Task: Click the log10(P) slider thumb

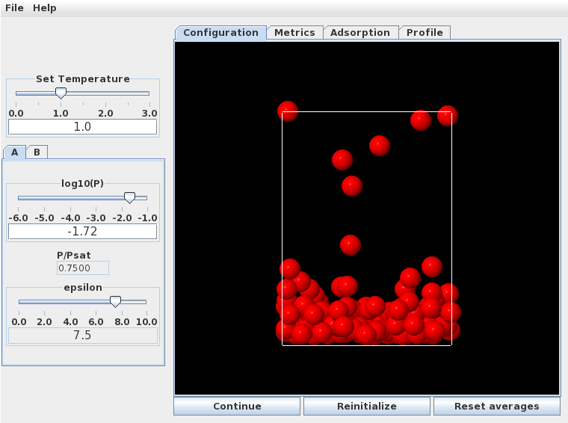Action: coord(130,198)
